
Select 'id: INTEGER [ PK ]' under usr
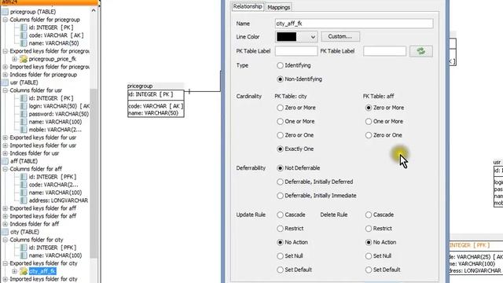coord(51,98)
